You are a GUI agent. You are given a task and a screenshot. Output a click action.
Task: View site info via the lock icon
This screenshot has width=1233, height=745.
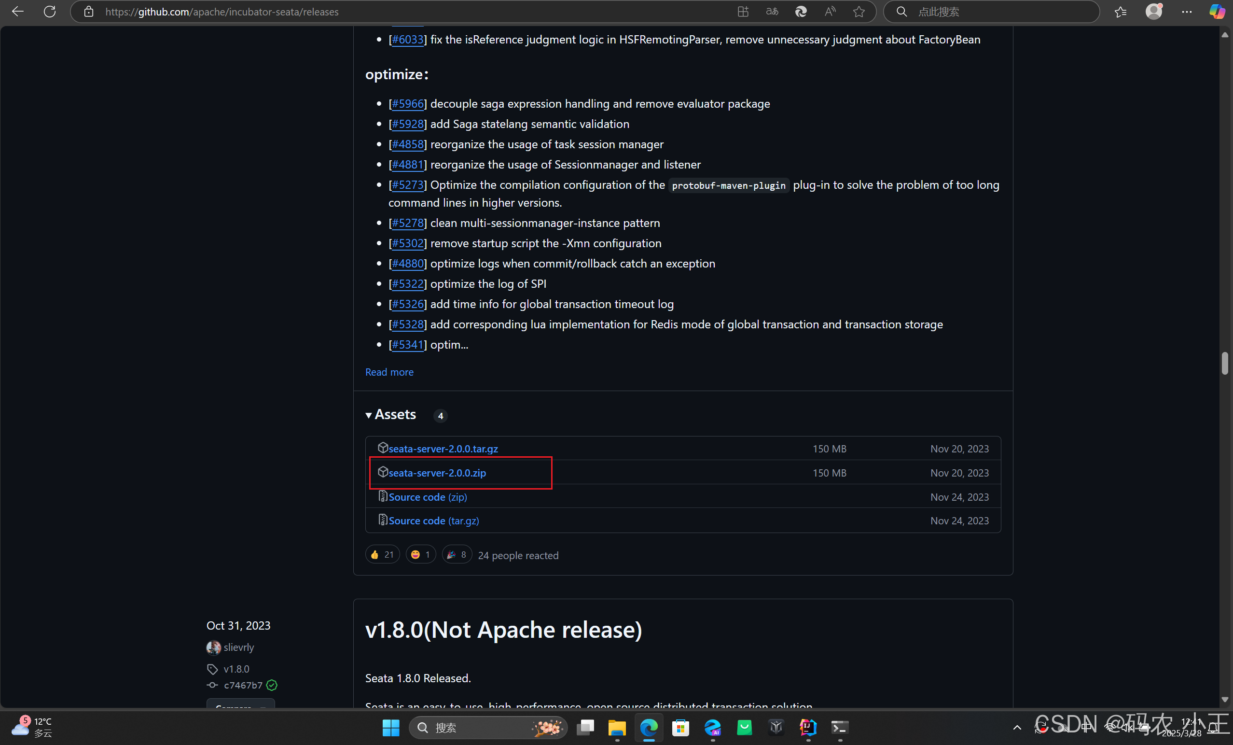(89, 12)
